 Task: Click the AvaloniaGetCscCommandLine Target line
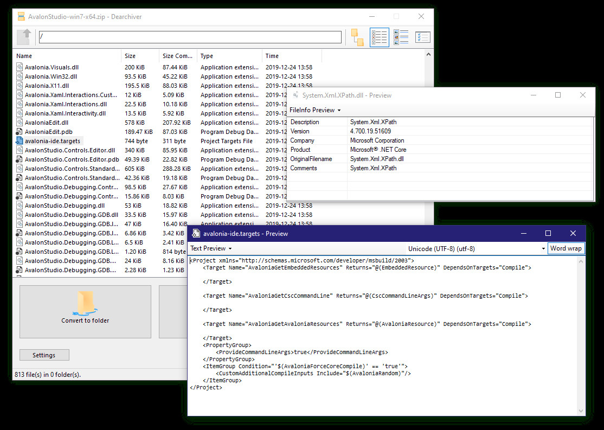coord(365,296)
